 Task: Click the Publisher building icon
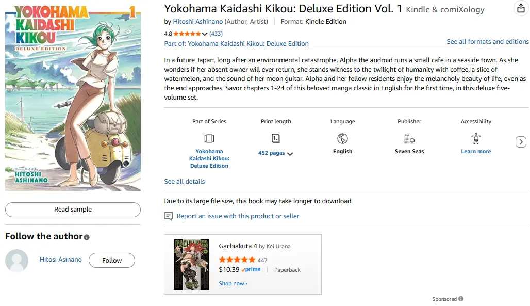pos(409,138)
